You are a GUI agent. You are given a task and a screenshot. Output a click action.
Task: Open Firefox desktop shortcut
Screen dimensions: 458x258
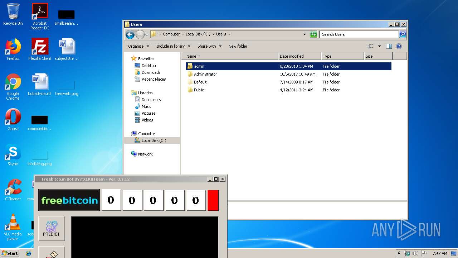[x=13, y=49]
